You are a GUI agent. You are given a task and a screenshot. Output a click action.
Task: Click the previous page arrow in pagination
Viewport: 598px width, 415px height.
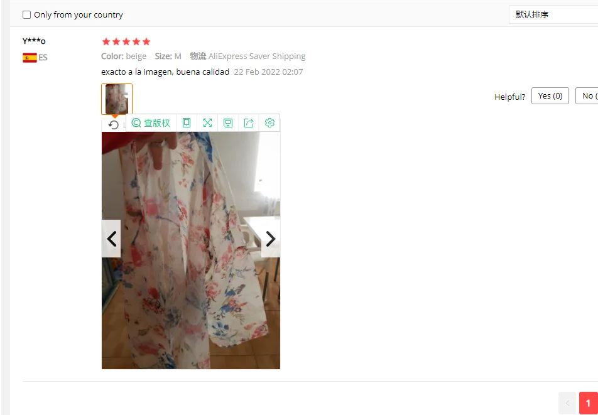coord(567,403)
